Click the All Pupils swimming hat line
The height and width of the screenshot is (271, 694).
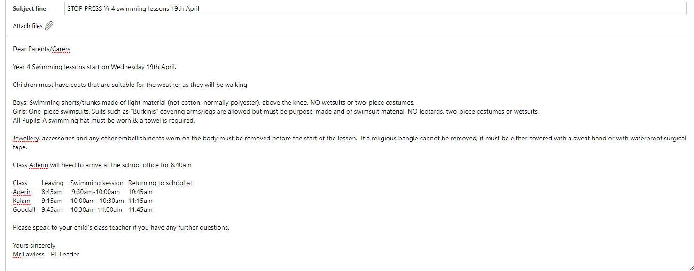pos(104,121)
